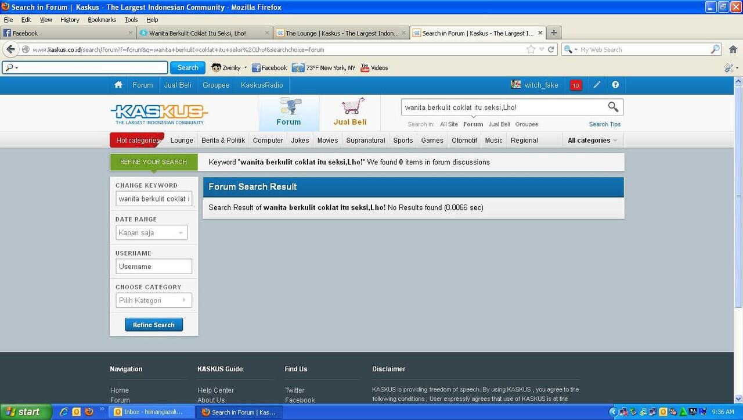
Task: Open the Windows Start button
Action: (x=27, y=412)
